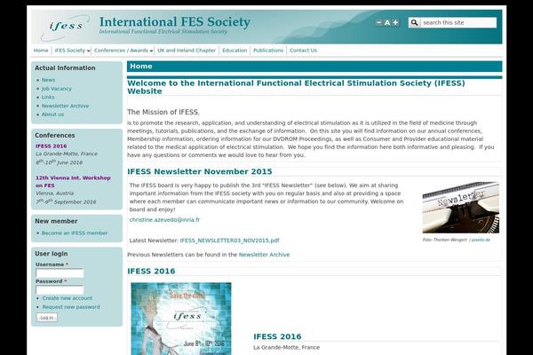The width and height of the screenshot is (533, 355).
Task: Open Conferences / Awards menu item
Action: (x=121, y=51)
